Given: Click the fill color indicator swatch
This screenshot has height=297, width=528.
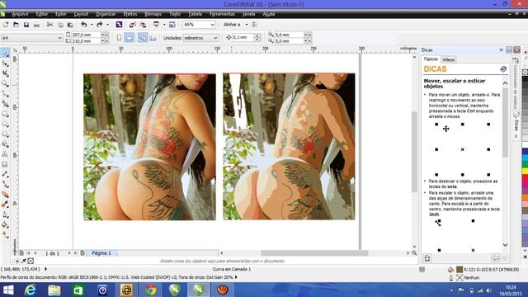Looking at the screenshot, I should 460,270.
